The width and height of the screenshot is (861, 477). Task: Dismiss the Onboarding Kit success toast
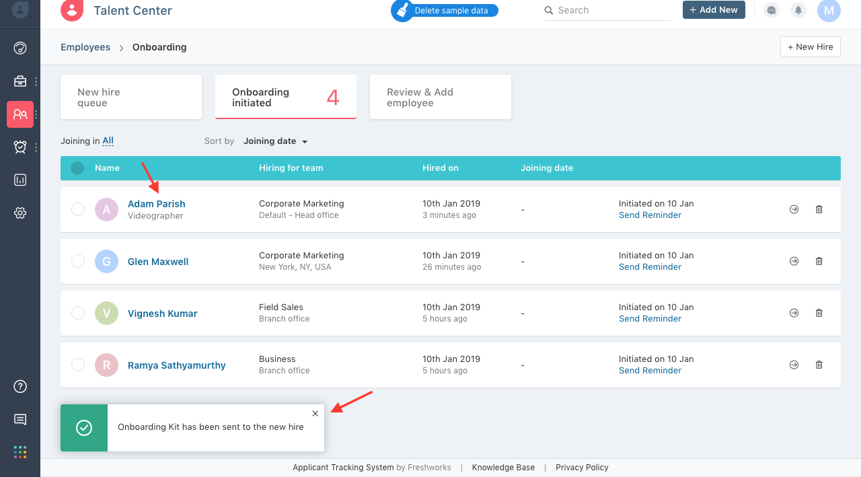(x=315, y=413)
